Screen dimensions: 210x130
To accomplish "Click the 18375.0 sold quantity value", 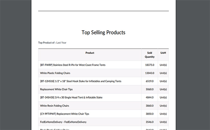I will (x=150, y=65).
